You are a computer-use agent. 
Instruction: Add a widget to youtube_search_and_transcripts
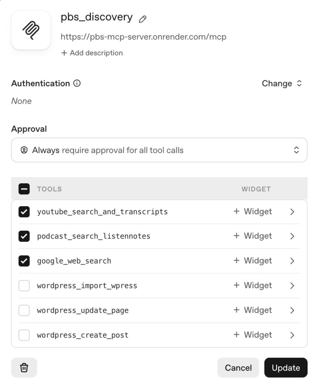click(x=252, y=211)
